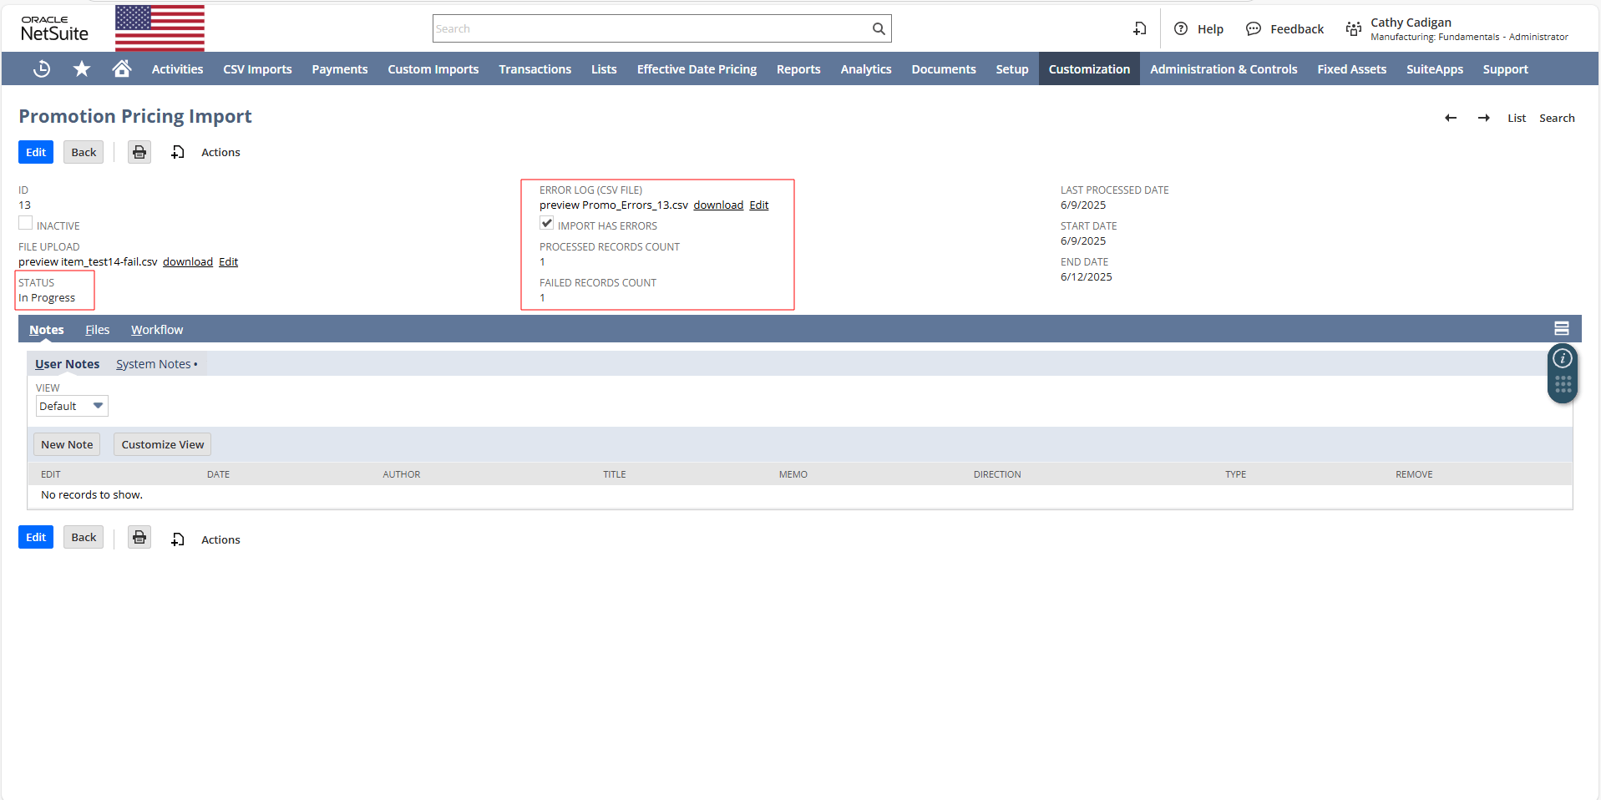Image resolution: width=1601 pixels, height=800 pixels.
Task: Uncheck IMPORT HAS ERRORS
Action: [x=547, y=223]
